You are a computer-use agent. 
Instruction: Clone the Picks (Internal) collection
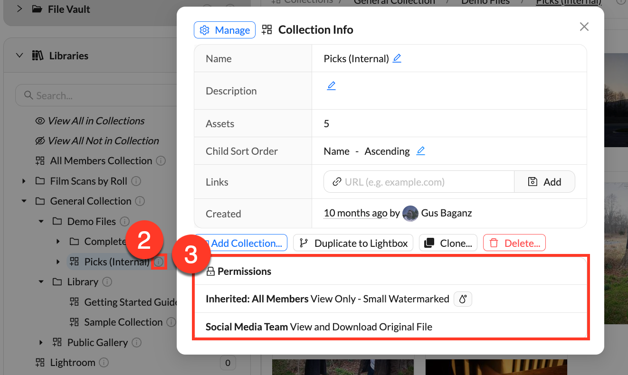(x=447, y=243)
